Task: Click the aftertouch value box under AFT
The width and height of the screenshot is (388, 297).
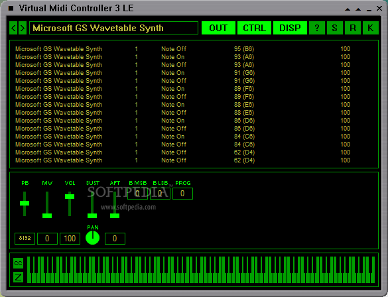Action: point(115,239)
